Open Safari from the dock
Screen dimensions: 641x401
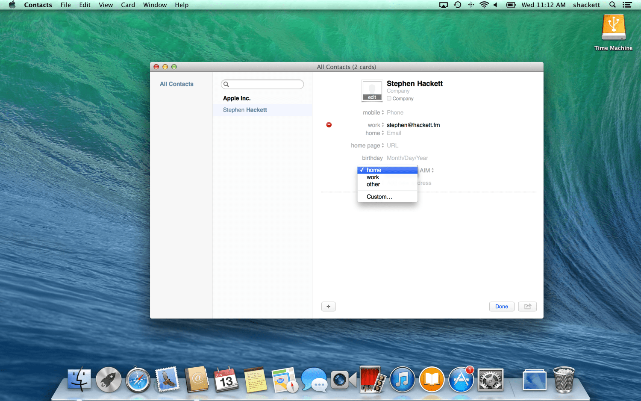point(138,380)
